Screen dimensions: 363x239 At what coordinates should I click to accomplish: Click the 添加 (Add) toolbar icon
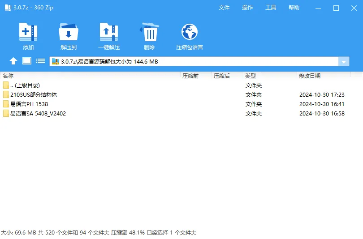(28, 33)
